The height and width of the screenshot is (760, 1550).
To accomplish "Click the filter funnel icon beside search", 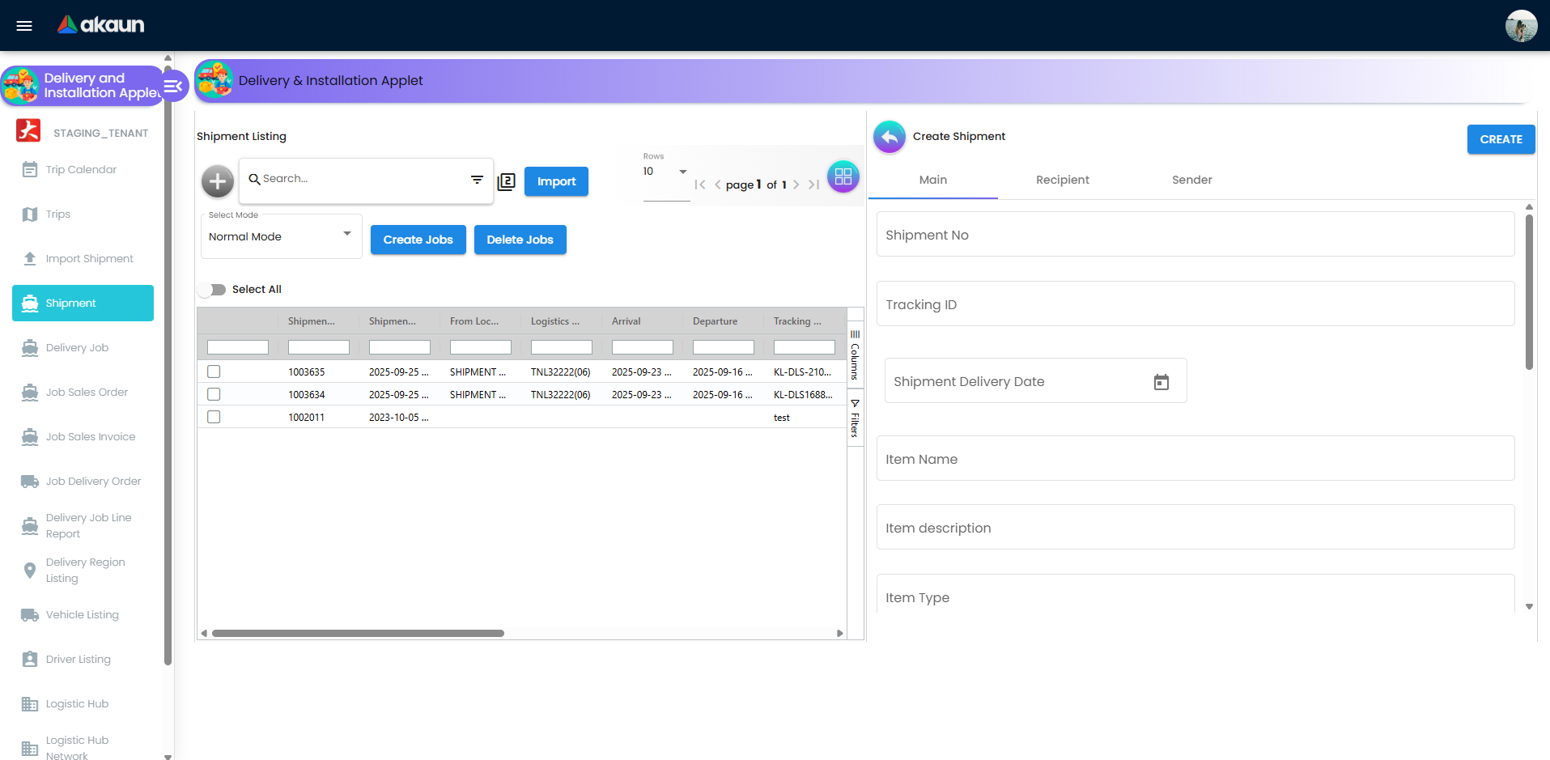I will coord(476,180).
